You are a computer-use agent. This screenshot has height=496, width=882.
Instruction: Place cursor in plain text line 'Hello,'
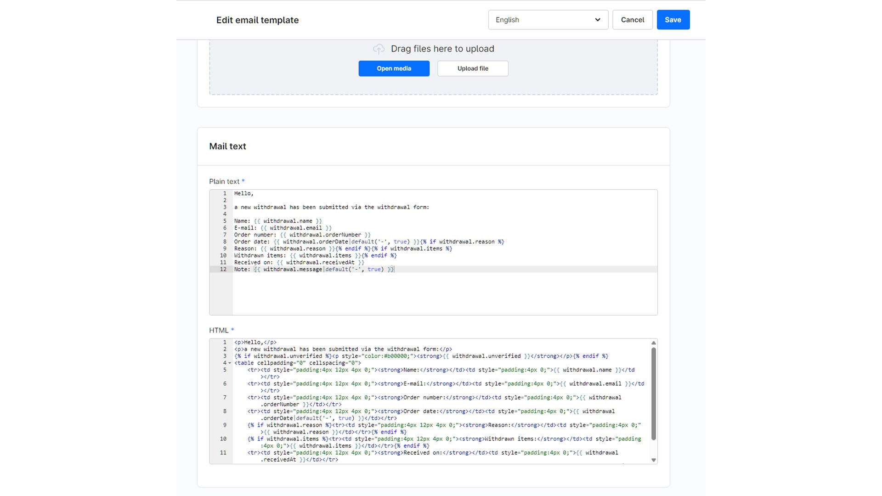point(244,193)
